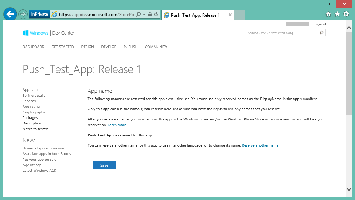Maximize the browser window
The width and height of the screenshot is (355, 200).
point(331,4)
